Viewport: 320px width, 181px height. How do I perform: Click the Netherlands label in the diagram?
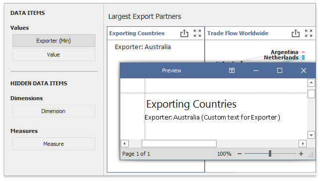coord(281,58)
